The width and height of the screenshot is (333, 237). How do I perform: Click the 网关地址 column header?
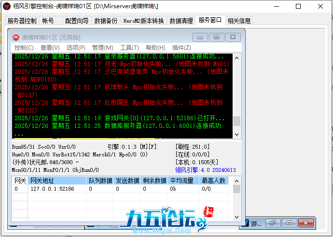pos(42,181)
